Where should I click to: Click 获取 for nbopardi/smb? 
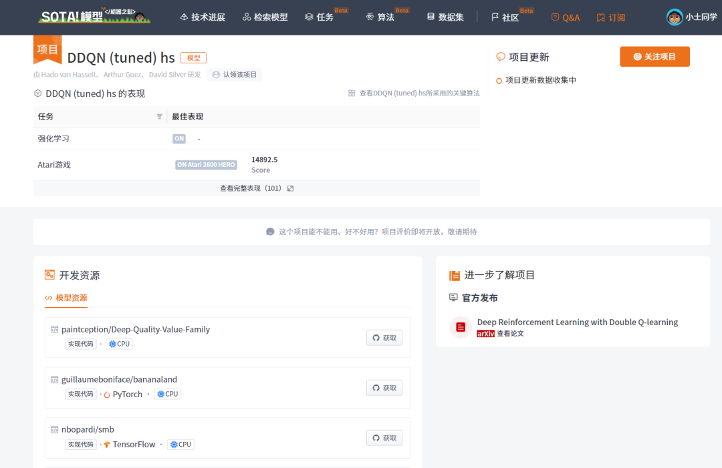coord(384,438)
